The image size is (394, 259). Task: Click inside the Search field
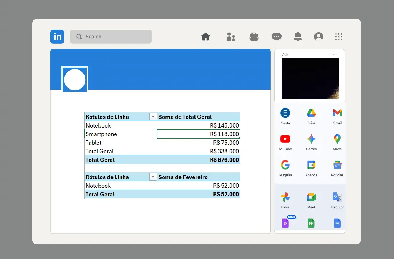click(x=110, y=37)
